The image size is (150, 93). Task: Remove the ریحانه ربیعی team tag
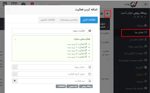tap(81, 86)
